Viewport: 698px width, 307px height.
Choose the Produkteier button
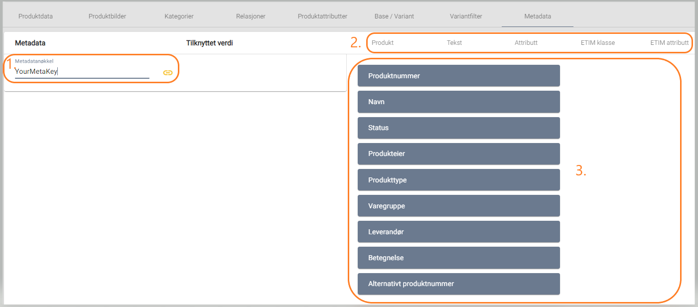[459, 153]
